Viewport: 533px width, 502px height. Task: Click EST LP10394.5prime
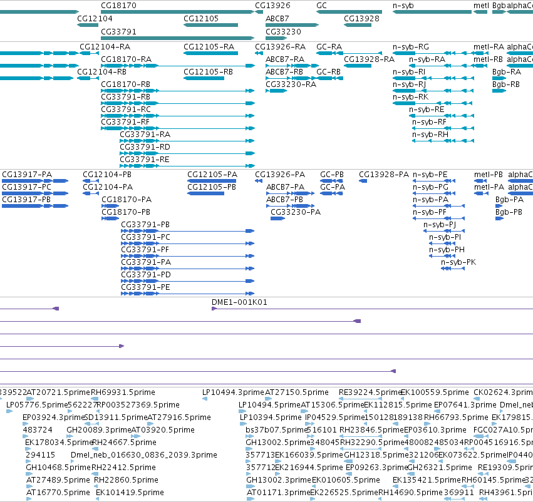(x=271, y=417)
